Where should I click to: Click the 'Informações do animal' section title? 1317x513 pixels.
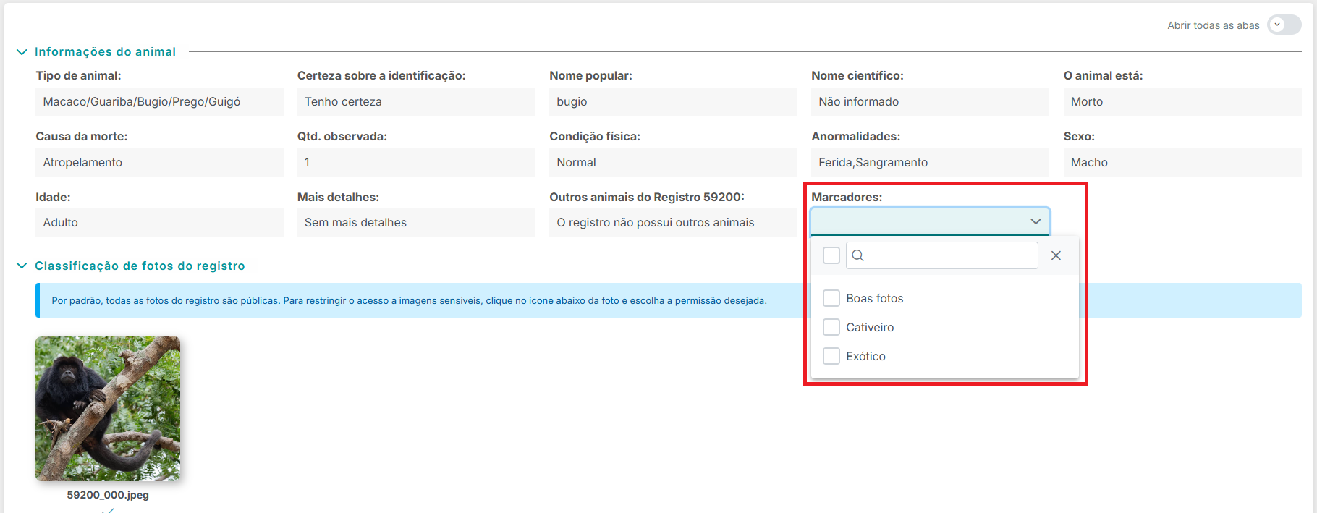105,52
